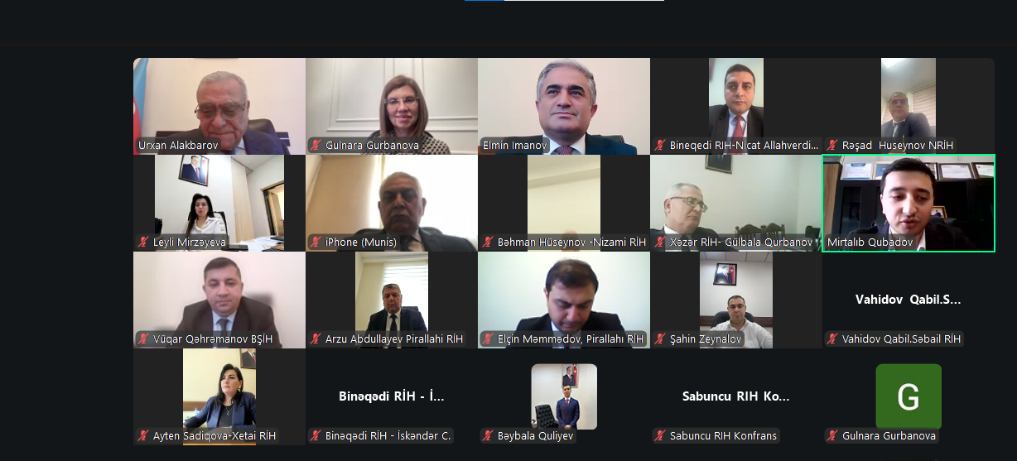
Task: Click the Vahidov Qabil.S... placeholder tile
Action: tap(909, 300)
